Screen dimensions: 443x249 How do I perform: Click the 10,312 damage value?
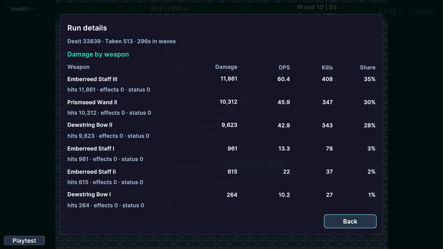click(x=228, y=102)
